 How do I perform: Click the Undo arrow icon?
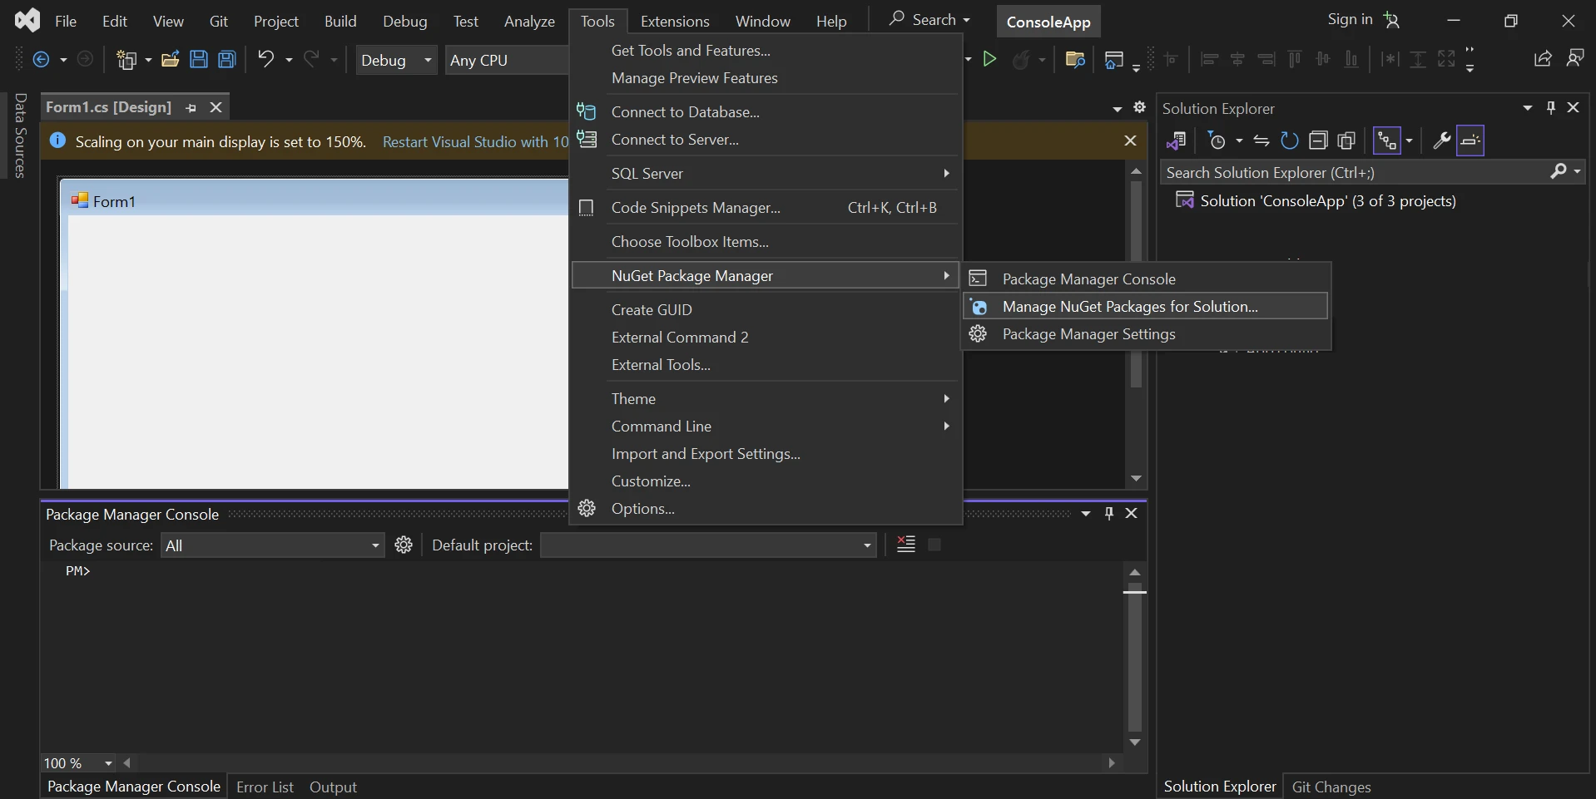point(265,59)
